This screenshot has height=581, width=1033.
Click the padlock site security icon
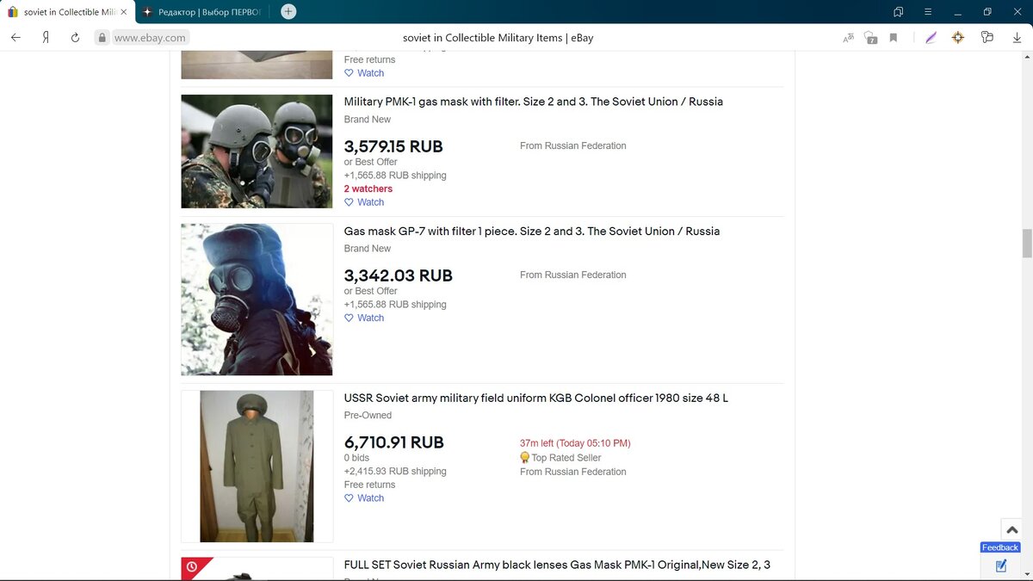pyautogui.click(x=102, y=38)
